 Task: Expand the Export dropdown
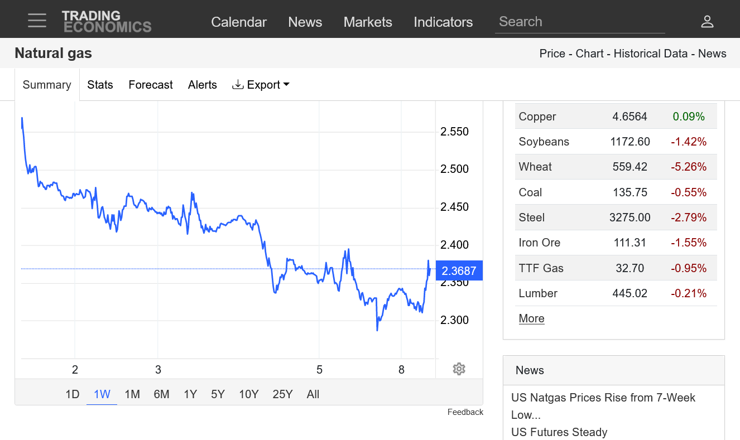(x=261, y=85)
